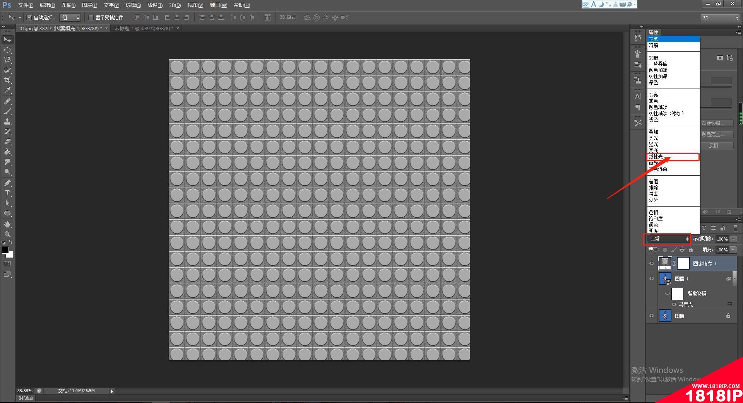
Task: Click the auto-align layers icon
Action: click(267, 17)
